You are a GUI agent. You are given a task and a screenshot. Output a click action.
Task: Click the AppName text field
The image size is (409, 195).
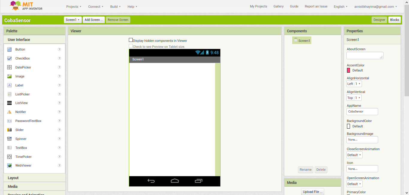[362, 112]
